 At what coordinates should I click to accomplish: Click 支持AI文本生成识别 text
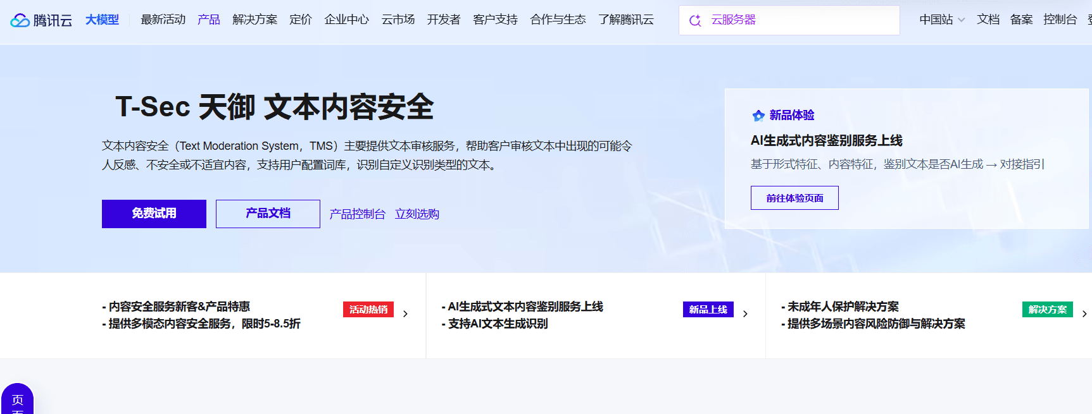494,324
